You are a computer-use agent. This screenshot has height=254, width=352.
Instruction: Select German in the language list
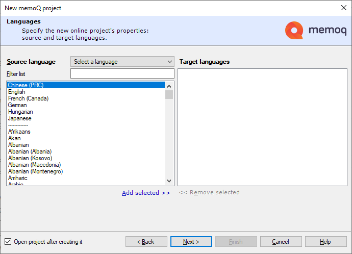click(17, 105)
